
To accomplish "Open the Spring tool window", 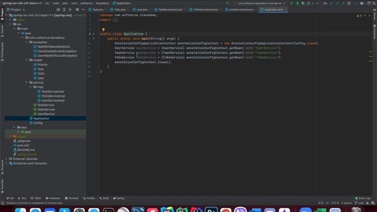I will tap(118, 198).
